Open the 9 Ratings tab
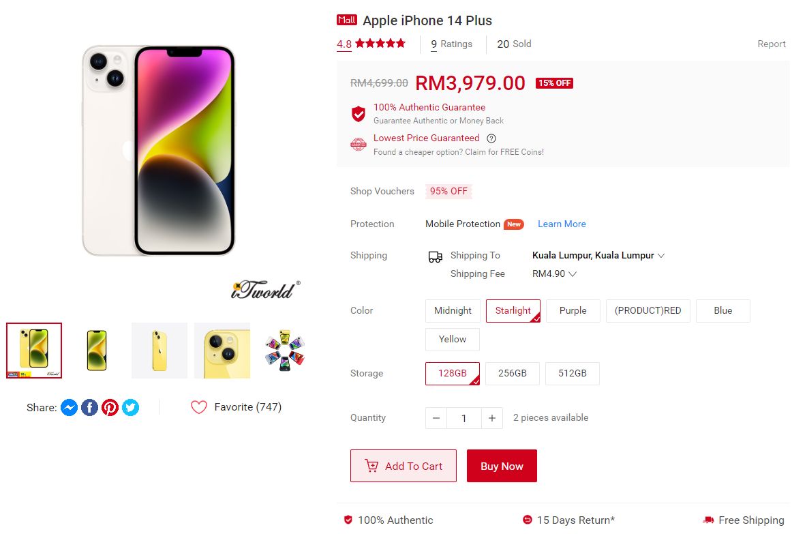This screenshot has height=534, width=792. click(x=451, y=44)
